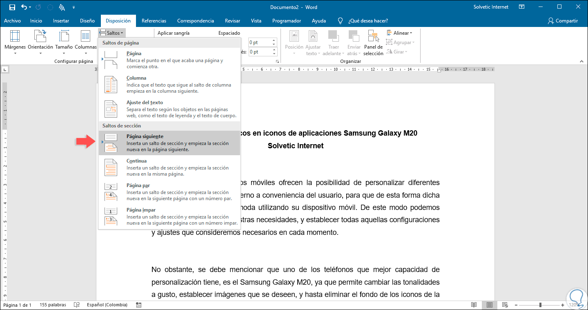Open Ribbon display options icon
This screenshot has width=588, height=310.
coord(522,7)
